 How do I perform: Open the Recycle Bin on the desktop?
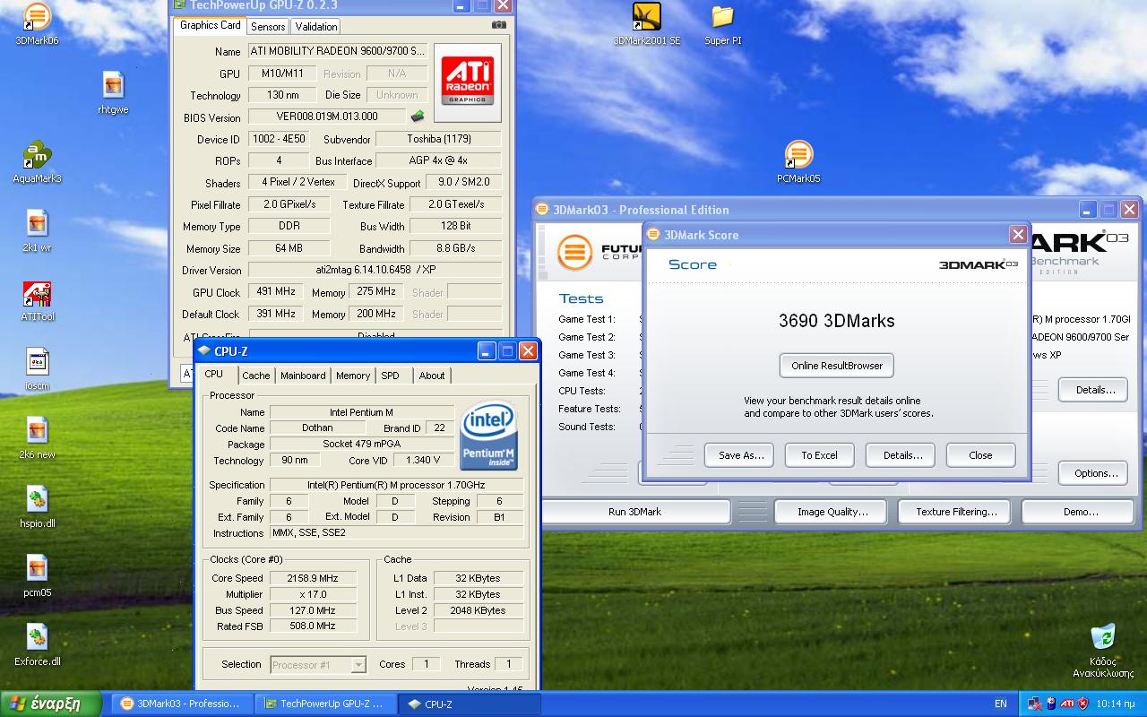(1103, 651)
